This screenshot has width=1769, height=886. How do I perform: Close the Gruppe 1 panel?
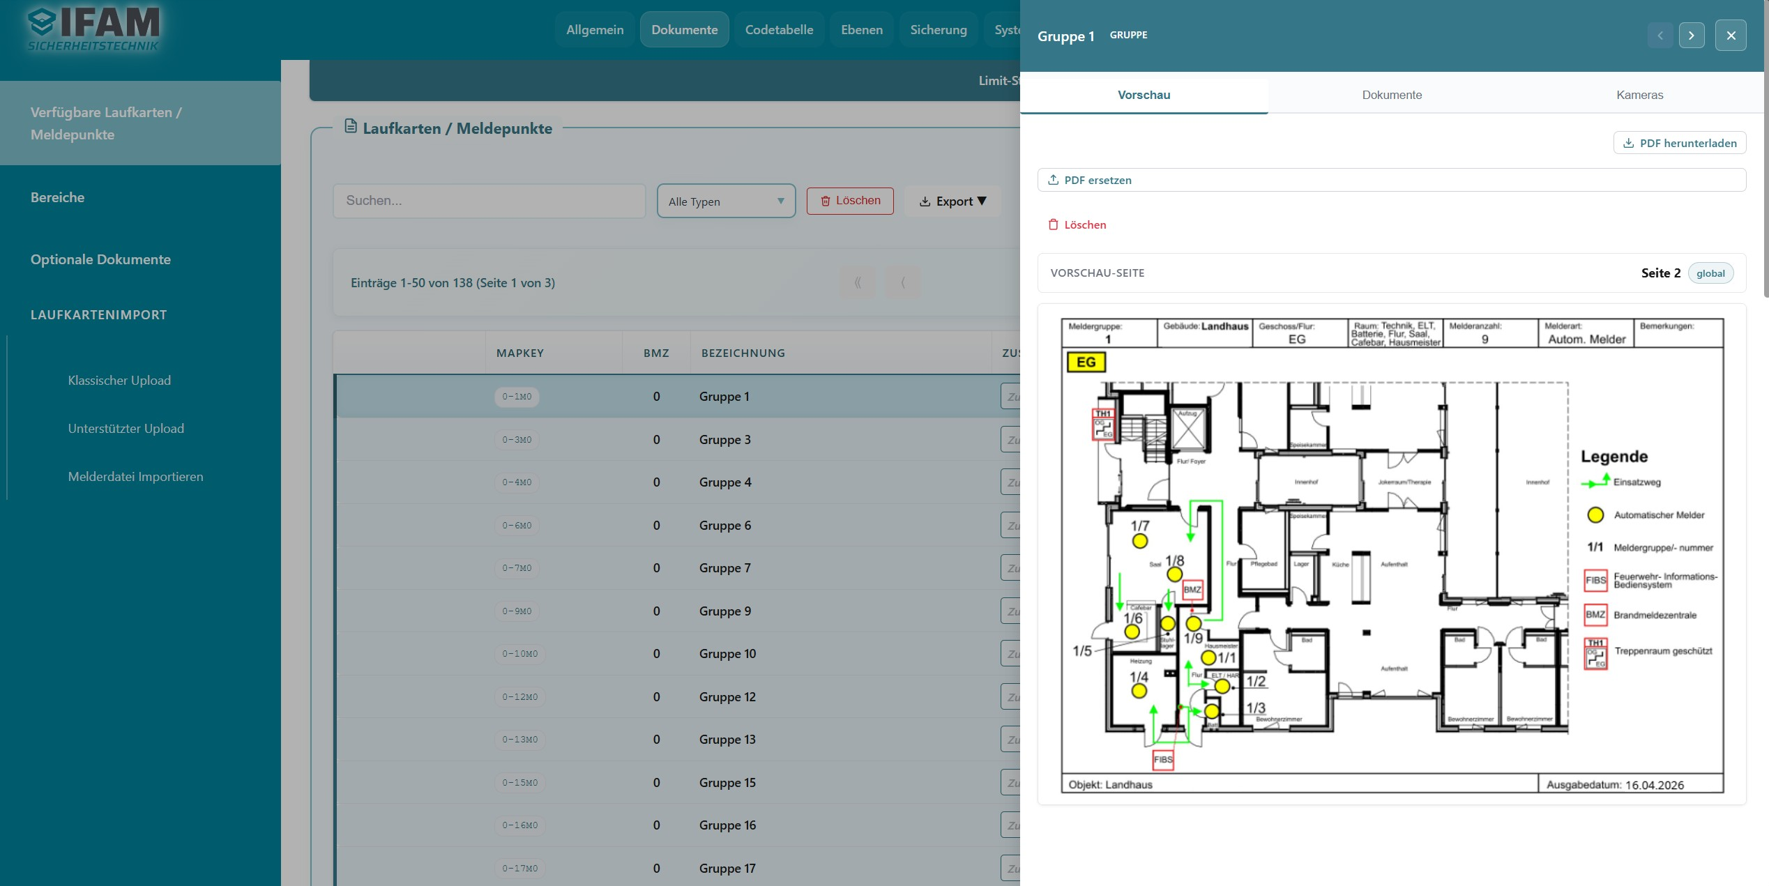(1731, 36)
